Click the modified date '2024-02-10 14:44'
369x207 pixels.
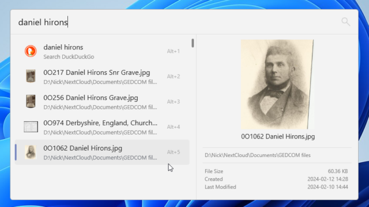pyautogui.click(x=327, y=187)
